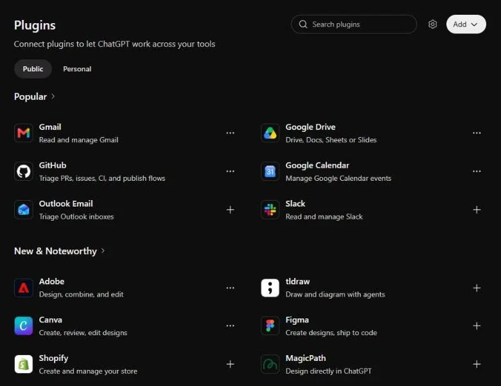This screenshot has height=386, width=501.
Task: Click 'Draw and diagram with agents' description
Action: pos(335,295)
